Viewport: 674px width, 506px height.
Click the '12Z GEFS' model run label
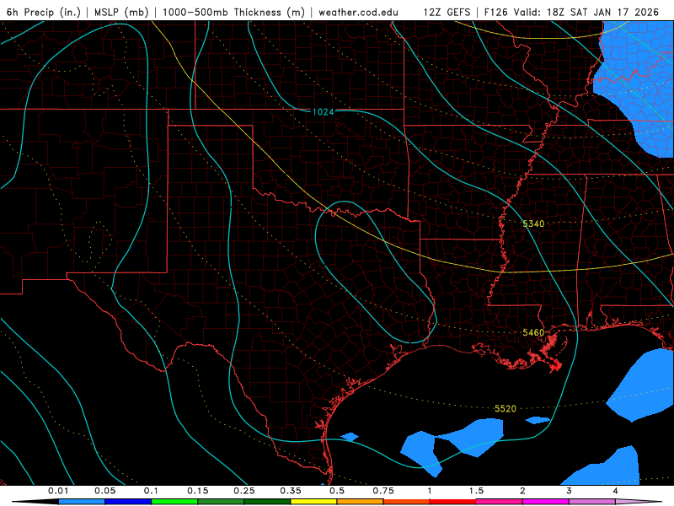click(447, 12)
